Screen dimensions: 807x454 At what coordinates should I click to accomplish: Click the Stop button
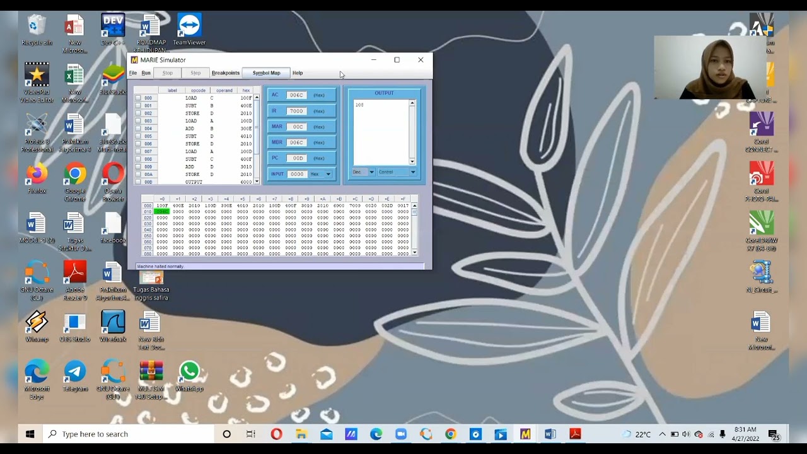168,73
